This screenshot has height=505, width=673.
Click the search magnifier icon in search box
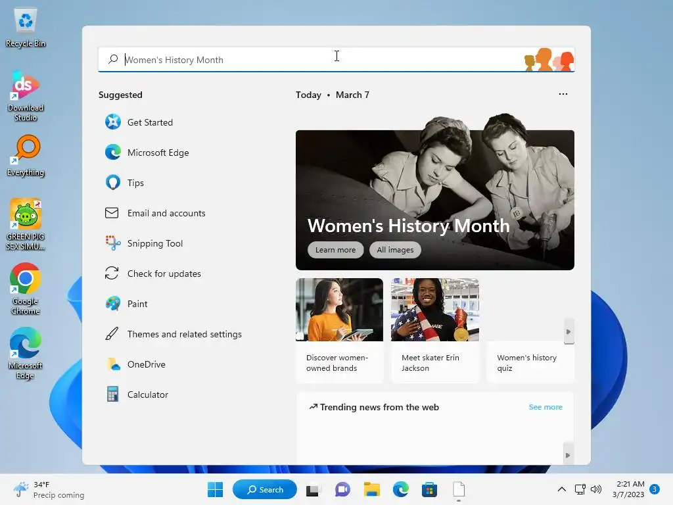113,59
